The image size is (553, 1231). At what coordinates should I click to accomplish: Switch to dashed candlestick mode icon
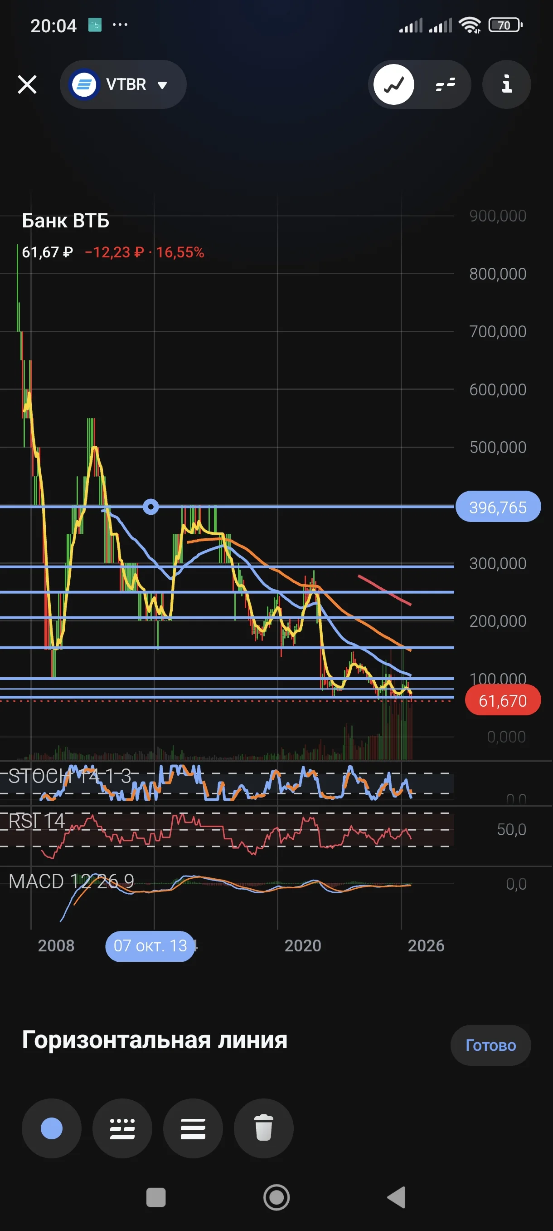(x=445, y=84)
